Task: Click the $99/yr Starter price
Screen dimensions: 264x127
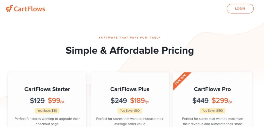Action: [56, 101]
